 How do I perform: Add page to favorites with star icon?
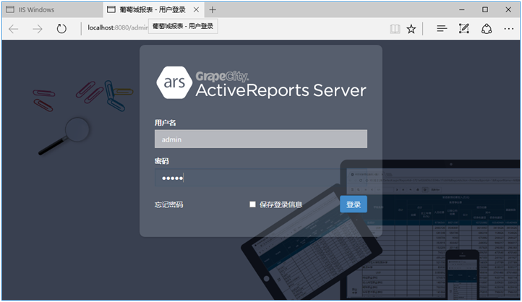(411, 29)
